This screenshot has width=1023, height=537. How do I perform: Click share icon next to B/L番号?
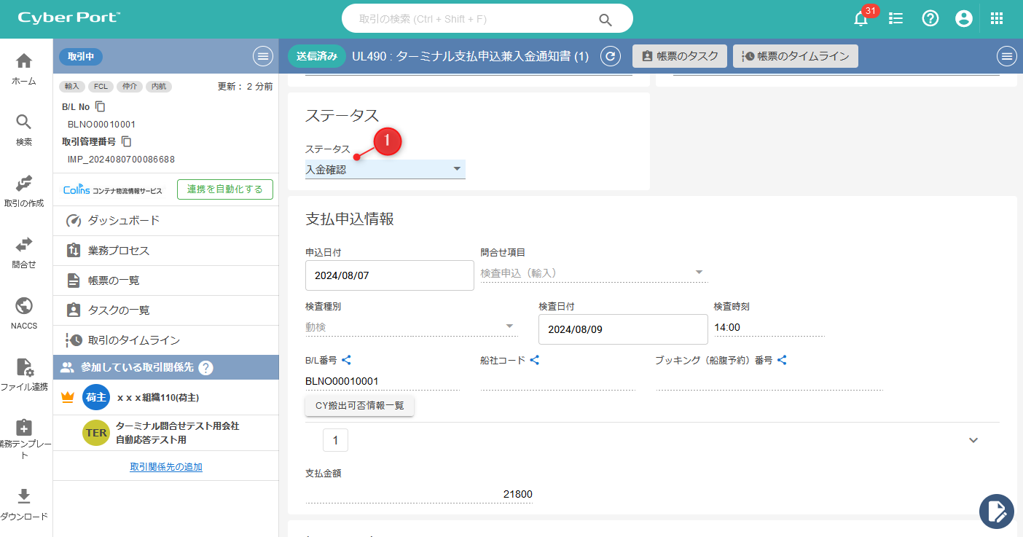[347, 360]
